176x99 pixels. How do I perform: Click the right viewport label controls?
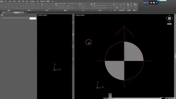click(x=79, y=15)
